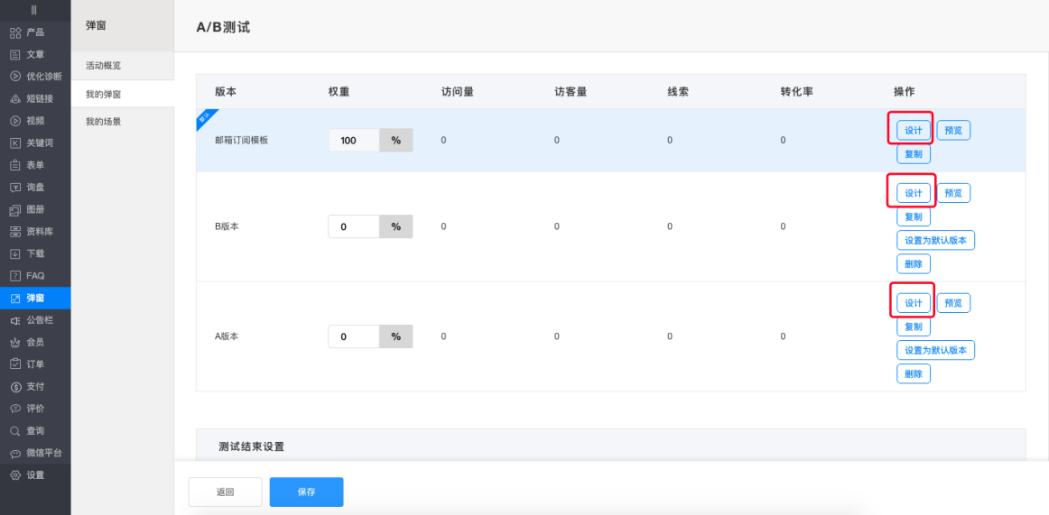Focus weight field of 邮箱订阅模板
Screen dimensions: 1049x515
point(354,141)
